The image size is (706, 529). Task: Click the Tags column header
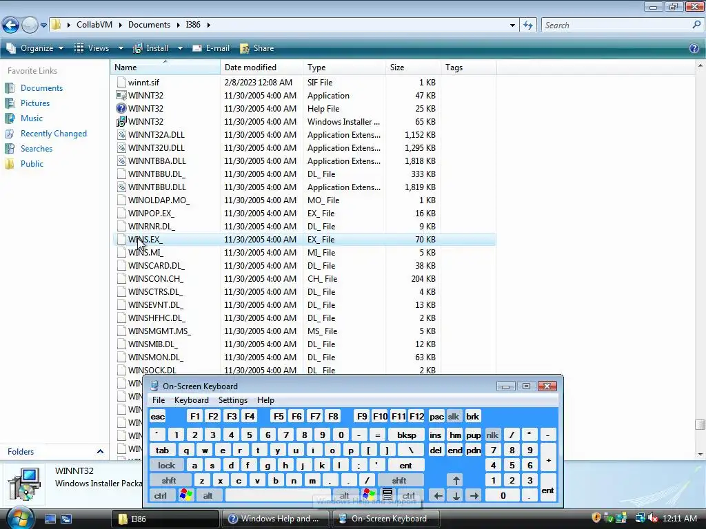(468, 68)
